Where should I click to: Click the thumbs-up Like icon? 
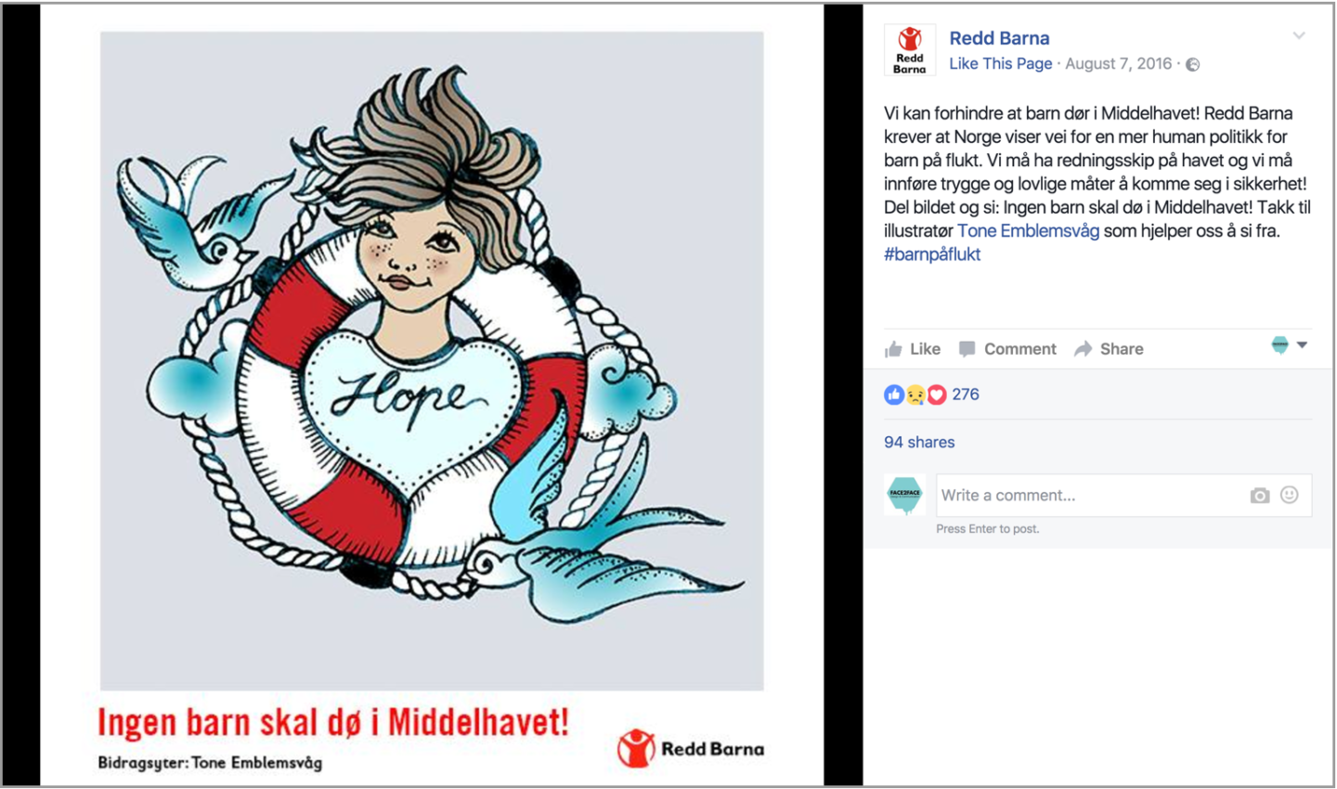point(893,349)
